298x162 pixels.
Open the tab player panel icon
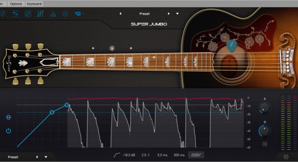28,14
